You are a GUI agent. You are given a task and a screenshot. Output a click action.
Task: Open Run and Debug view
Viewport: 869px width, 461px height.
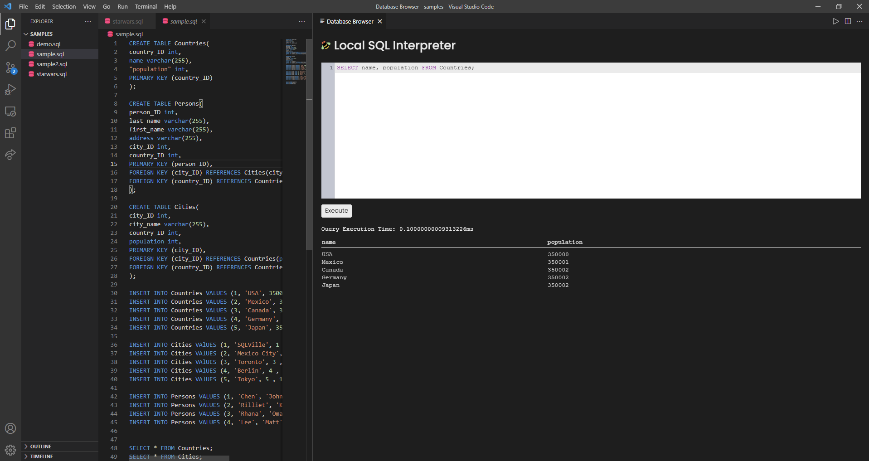[x=10, y=89]
